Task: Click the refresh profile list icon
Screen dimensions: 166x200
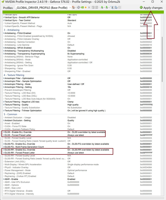Action: click(79, 7)
